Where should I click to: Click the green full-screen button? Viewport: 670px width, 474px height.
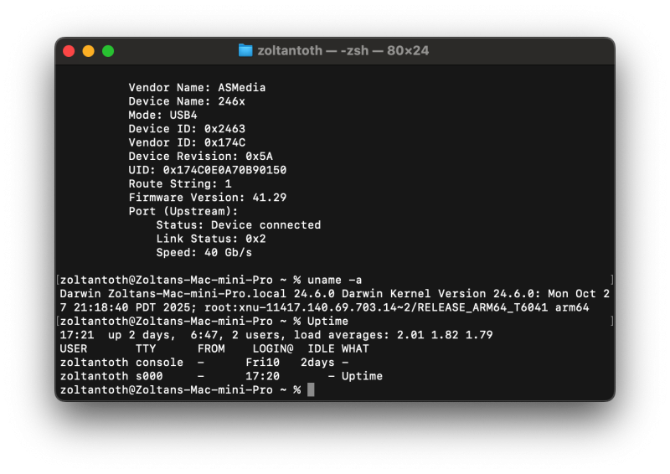coord(108,51)
